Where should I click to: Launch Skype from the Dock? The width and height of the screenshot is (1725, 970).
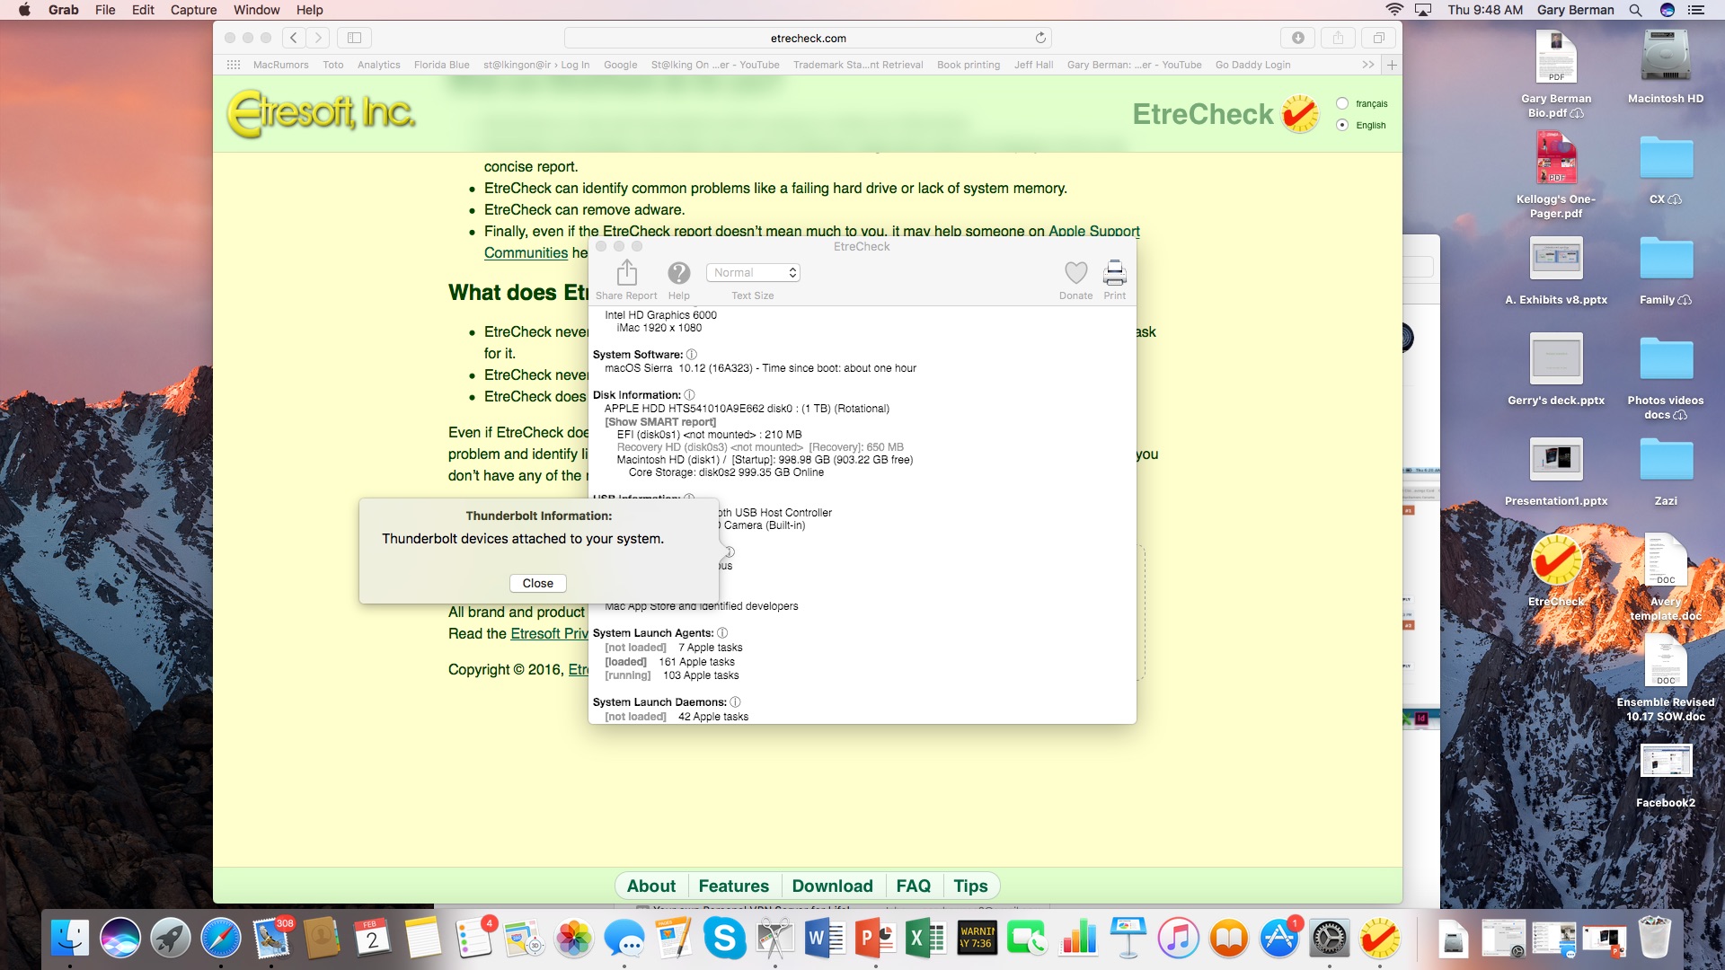(x=725, y=939)
